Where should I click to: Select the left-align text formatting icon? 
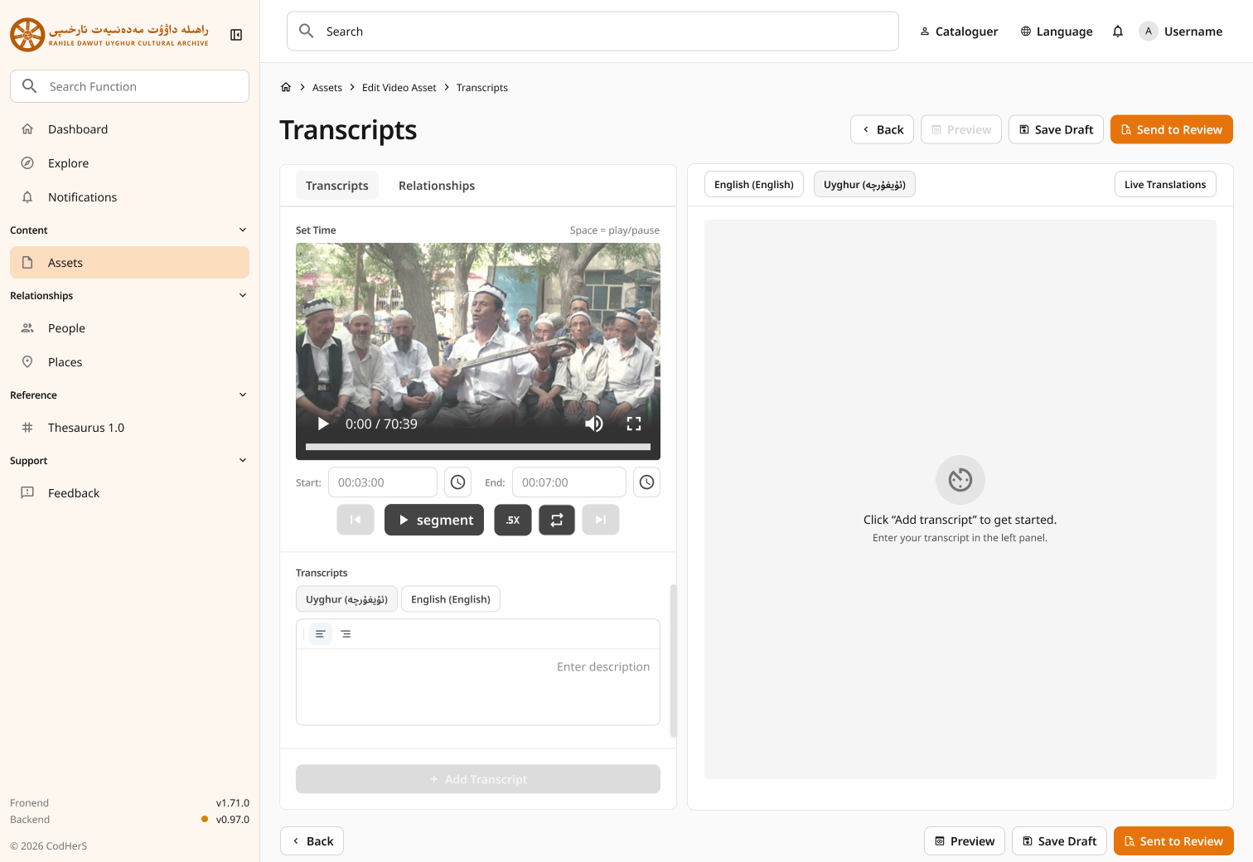320,633
